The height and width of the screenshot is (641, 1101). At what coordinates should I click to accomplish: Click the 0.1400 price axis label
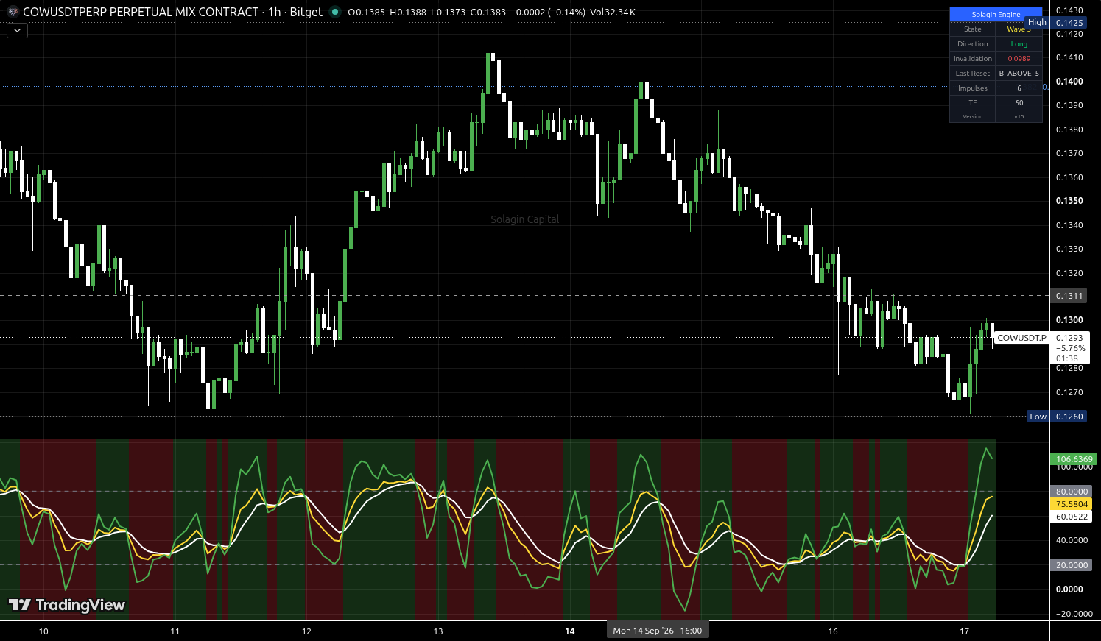[1069, 82]
